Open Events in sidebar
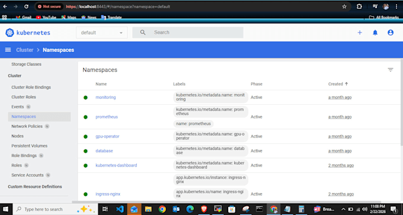The width and height of the screenshot is (403, 215). tap(17, 107)
